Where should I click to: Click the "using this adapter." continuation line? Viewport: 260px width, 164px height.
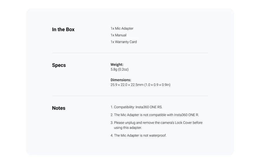tap(128, 128)
